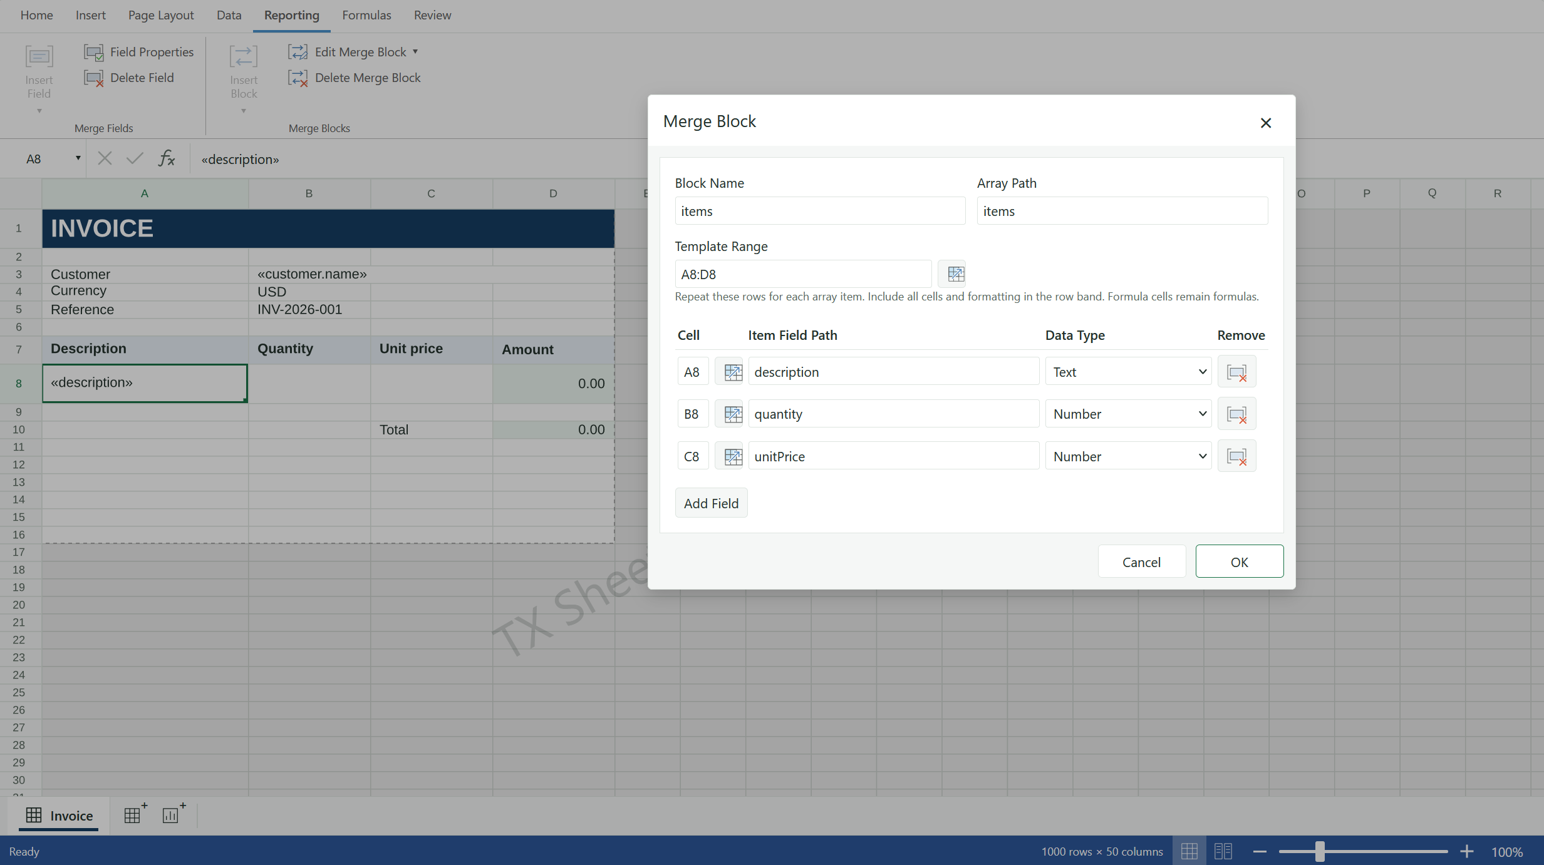Screen dimensions: 1544x865
Task: Switch to the Page Layout tab
Action: coord(161,15)
